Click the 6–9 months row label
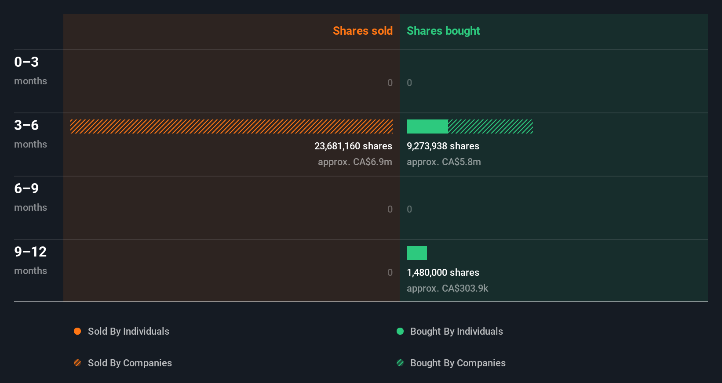Image resolution: width=722 pixels, height=383 pixels. coord(30,197)
